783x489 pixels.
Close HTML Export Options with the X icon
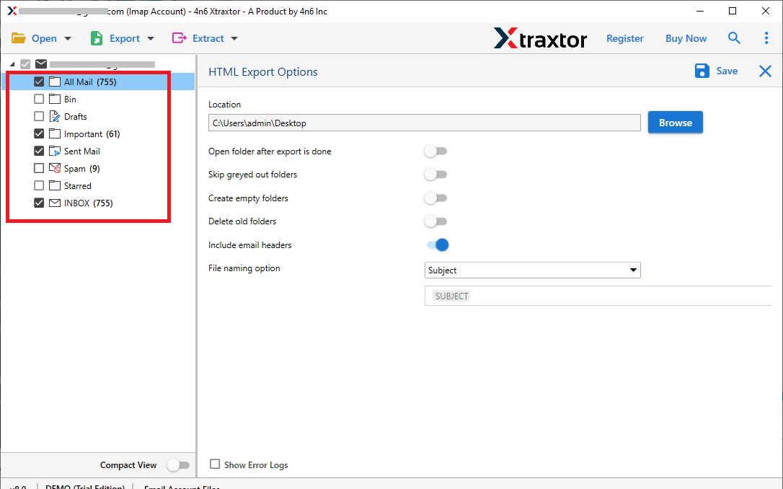[765, 71]
